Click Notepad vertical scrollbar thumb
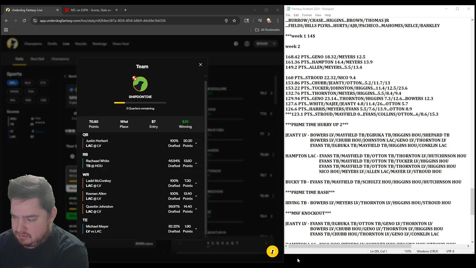Viewport: 476px width, 268px height. 472,201
